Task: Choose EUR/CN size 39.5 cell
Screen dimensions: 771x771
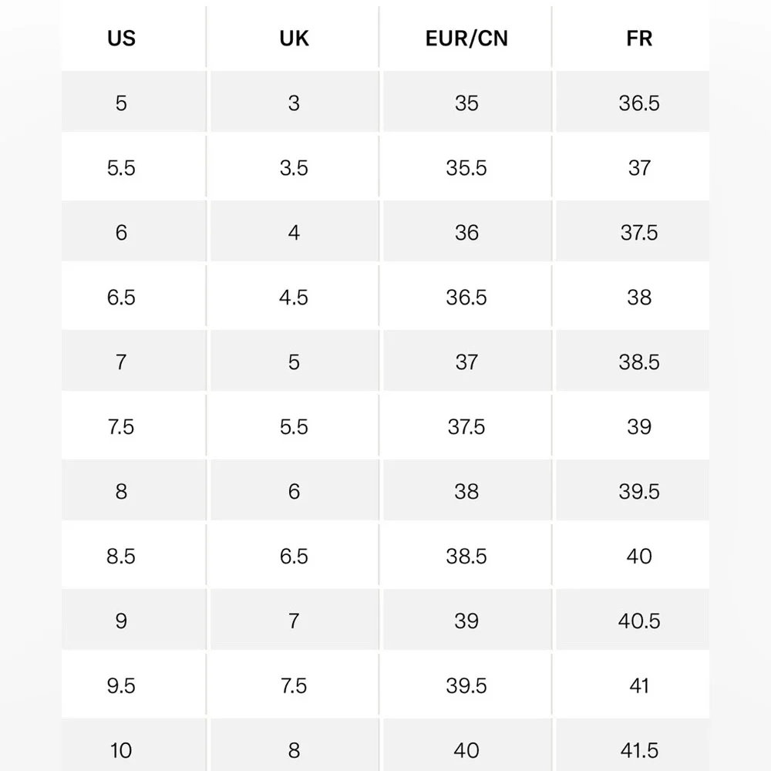Action: pyautogui.click(x=466, y=686)
